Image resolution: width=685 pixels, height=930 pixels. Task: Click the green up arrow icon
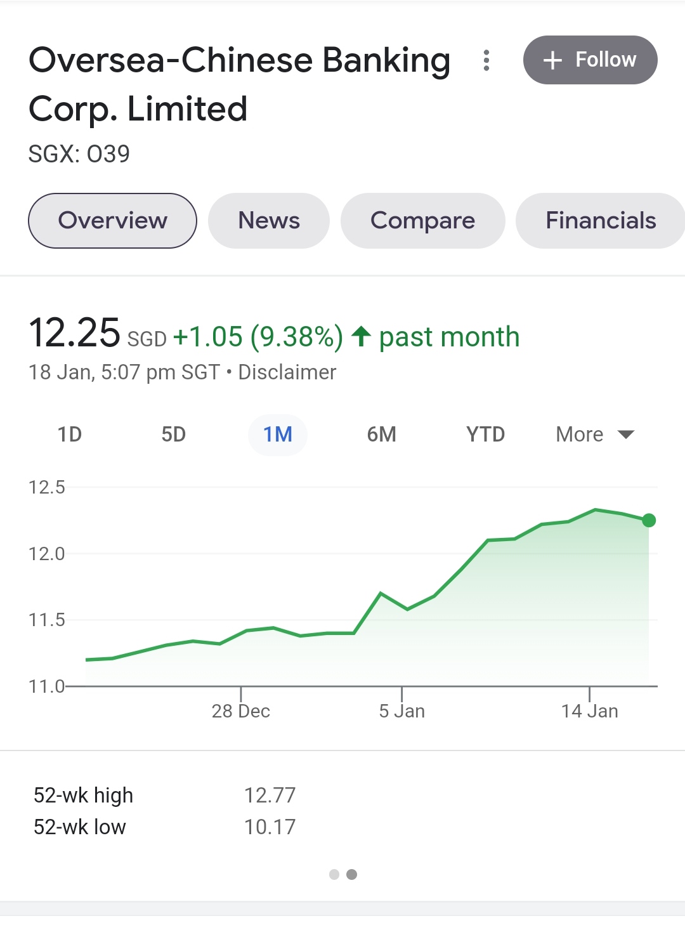point(361,336)
